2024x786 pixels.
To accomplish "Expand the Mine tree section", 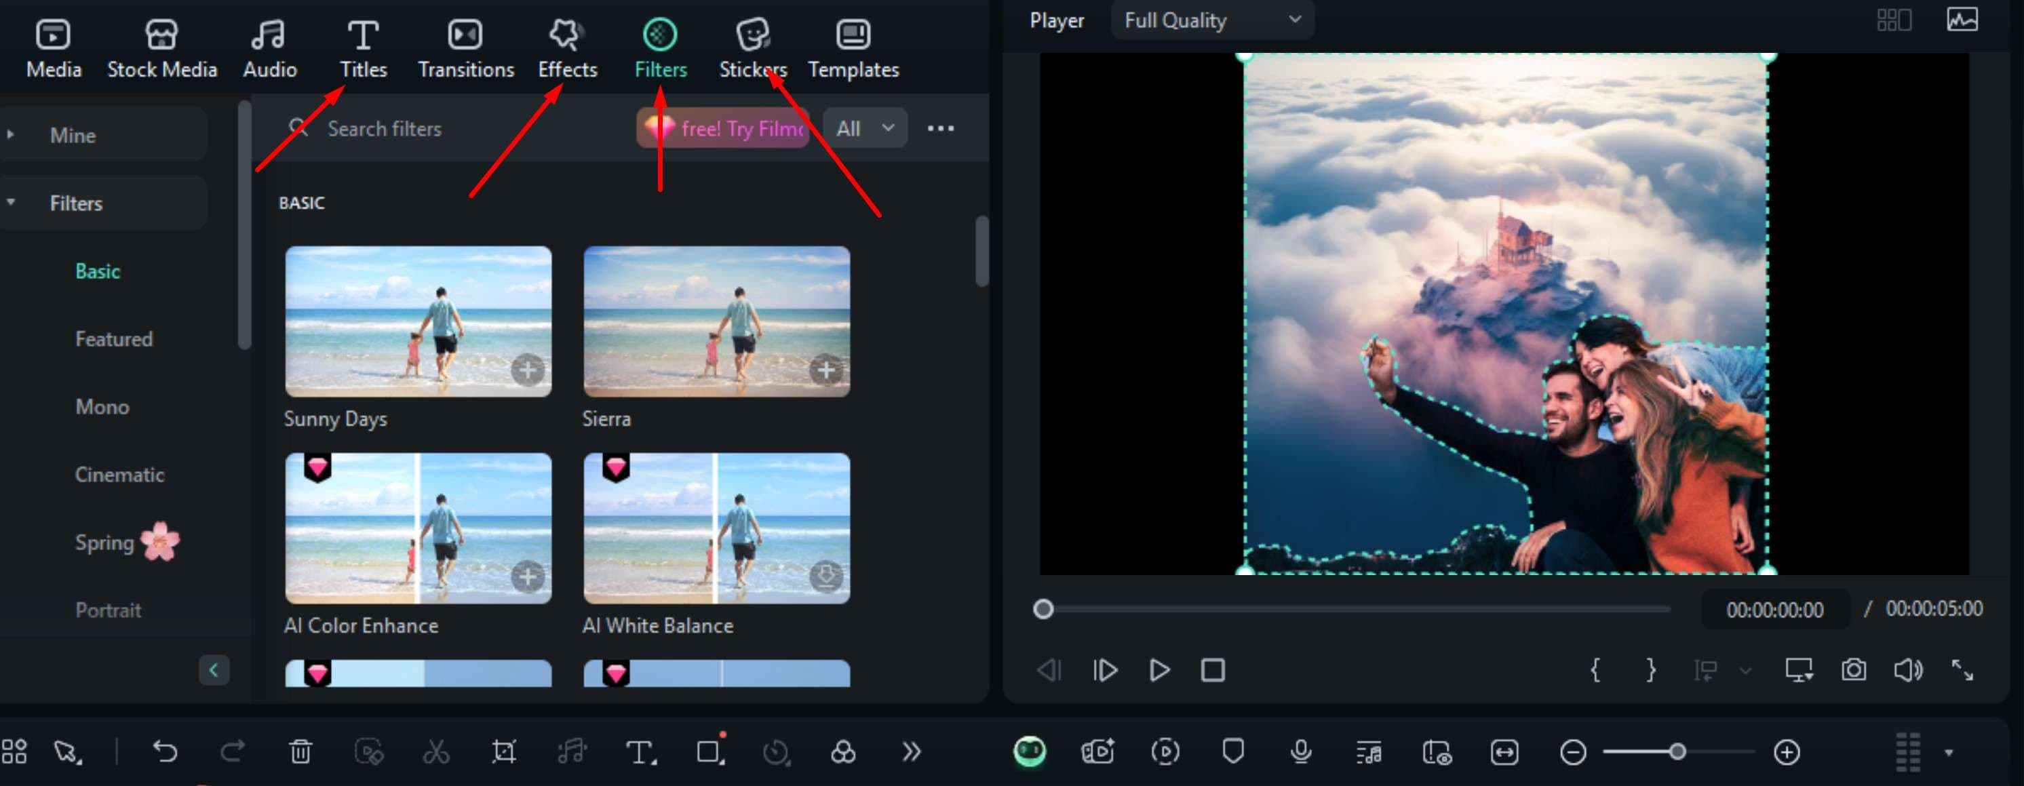I will click(11, 135).
